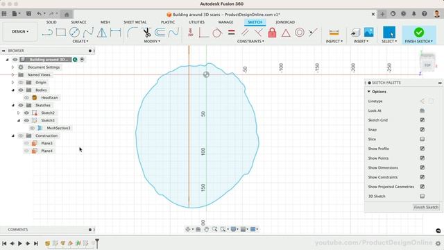Viewport: 444px width, 250px height.
Task: Apply the Concentric constraint
Action: pos(300,33)
